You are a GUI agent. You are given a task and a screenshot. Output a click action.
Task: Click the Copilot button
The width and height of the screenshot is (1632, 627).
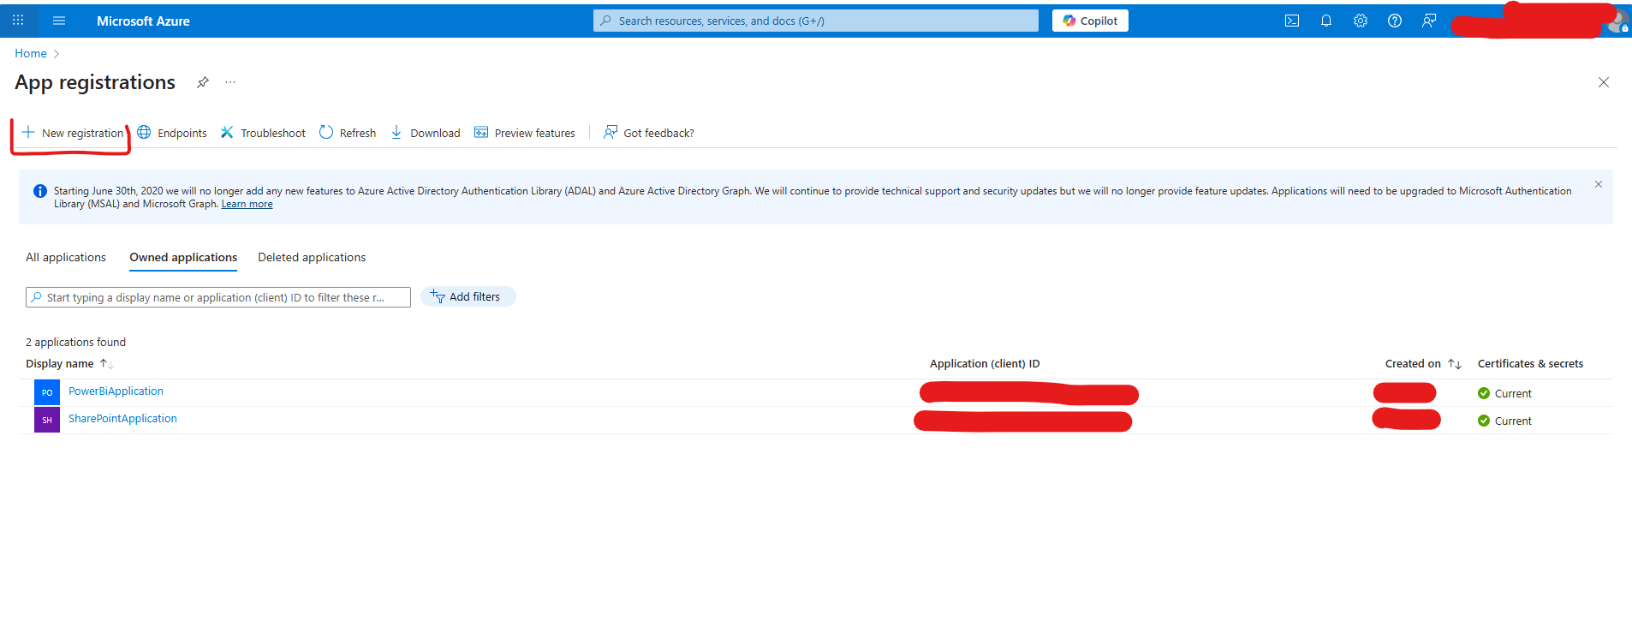[1090, 21]
